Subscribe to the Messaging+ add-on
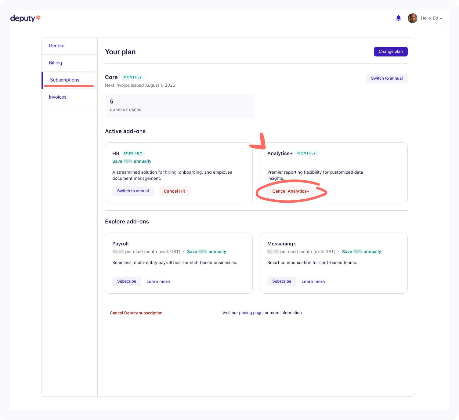 click(281, 281)
